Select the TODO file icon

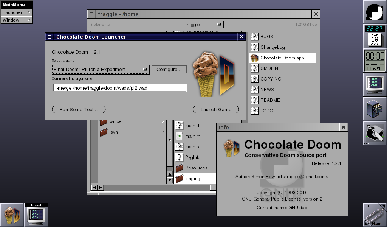coord(254,110)
